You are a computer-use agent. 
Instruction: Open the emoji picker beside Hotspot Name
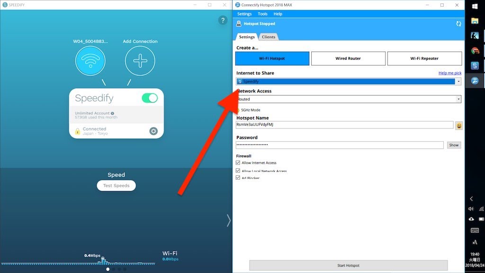point(458,125)
